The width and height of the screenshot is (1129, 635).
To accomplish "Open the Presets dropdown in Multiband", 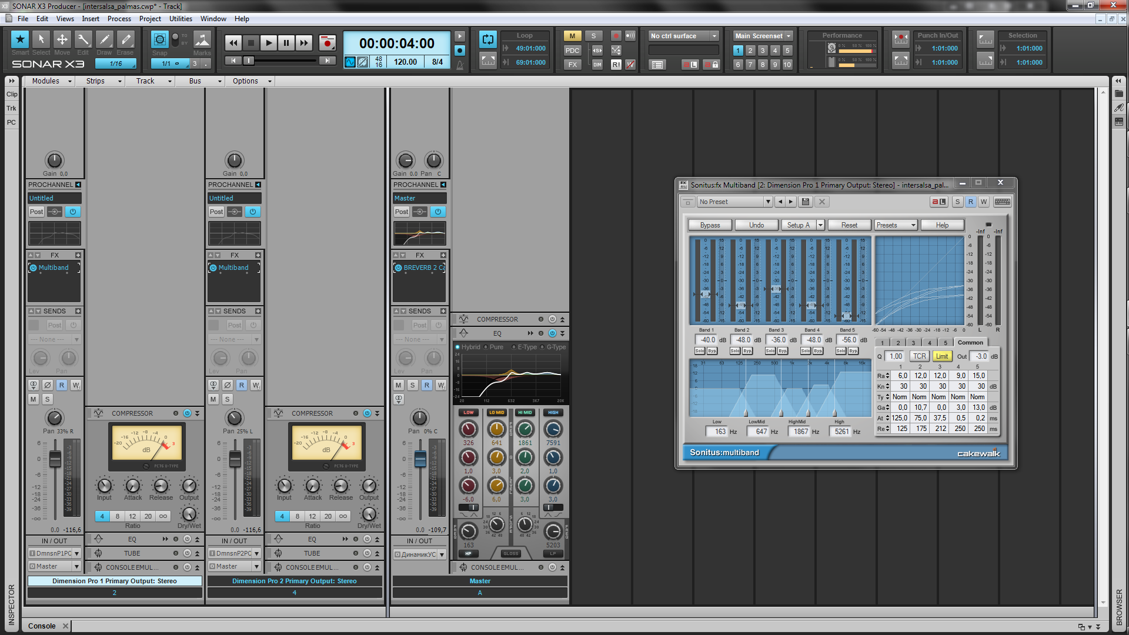I will [896, 225].
